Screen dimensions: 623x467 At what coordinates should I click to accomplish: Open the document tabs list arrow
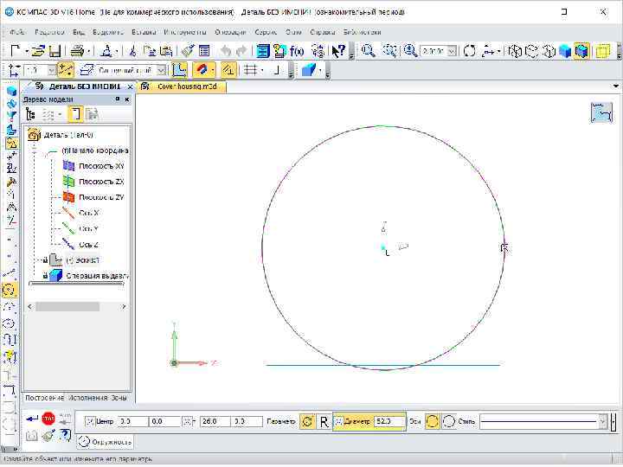pos(615,86)
